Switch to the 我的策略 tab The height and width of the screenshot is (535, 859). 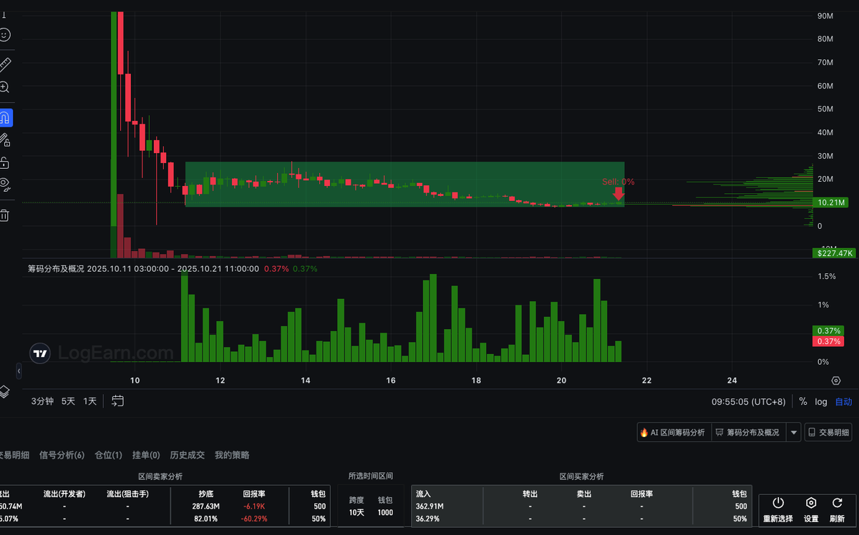232,455
